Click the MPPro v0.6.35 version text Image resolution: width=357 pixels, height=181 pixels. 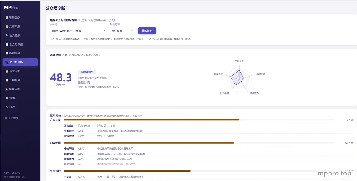[12, 173]
